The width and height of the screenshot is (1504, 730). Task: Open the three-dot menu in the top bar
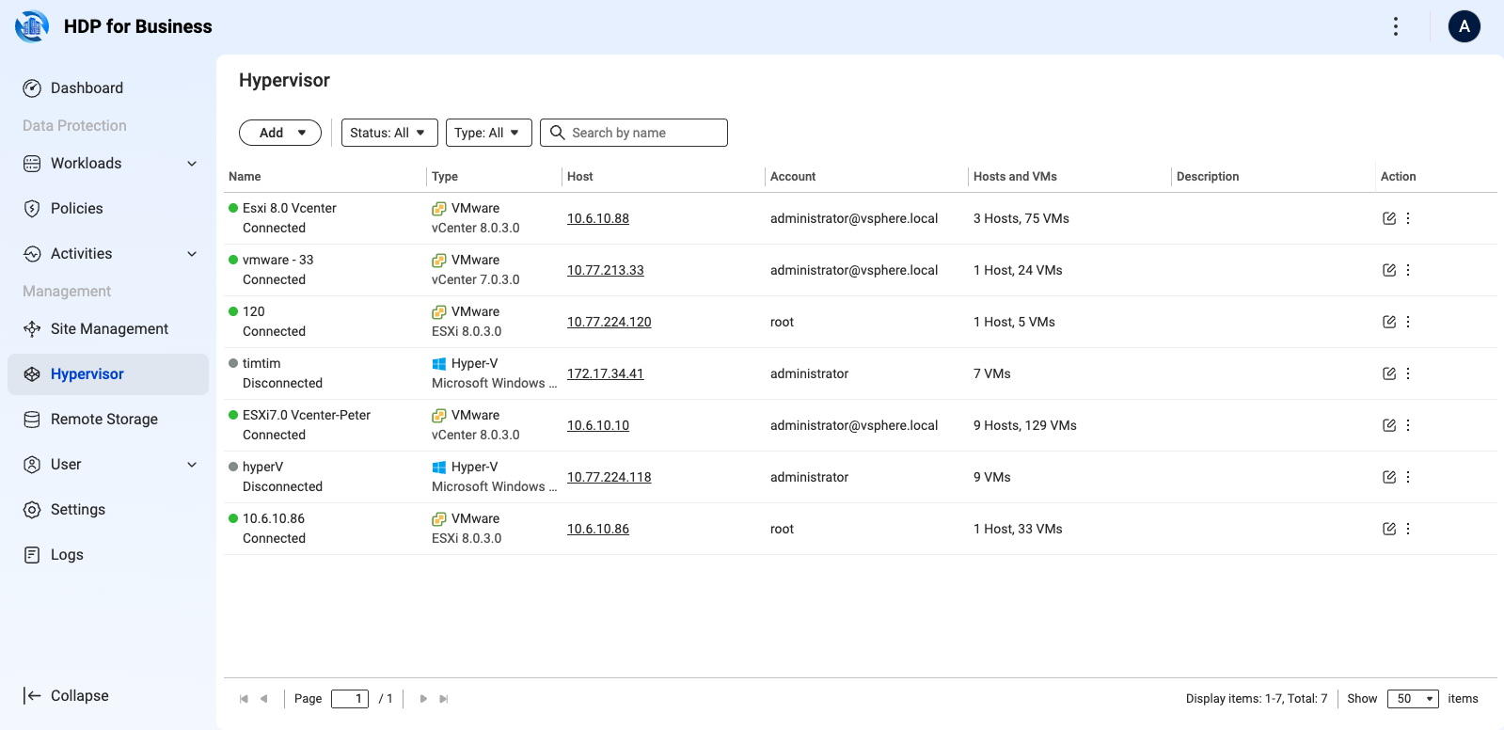1396,26
